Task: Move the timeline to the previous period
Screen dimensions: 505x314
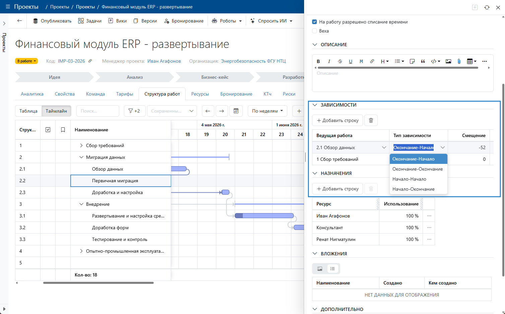Action: (208, 111)
